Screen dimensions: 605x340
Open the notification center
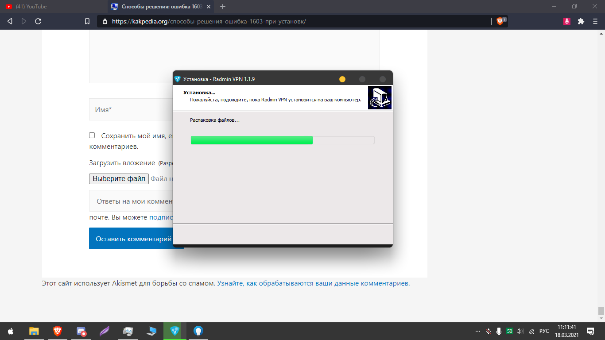(590, 331)
